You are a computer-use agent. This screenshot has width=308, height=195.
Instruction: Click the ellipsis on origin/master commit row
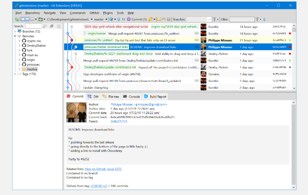[196, 33]
